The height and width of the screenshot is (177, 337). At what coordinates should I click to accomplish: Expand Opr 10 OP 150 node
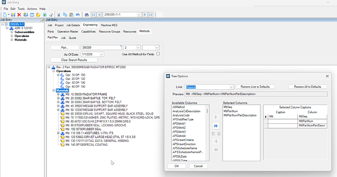point(58,75)
